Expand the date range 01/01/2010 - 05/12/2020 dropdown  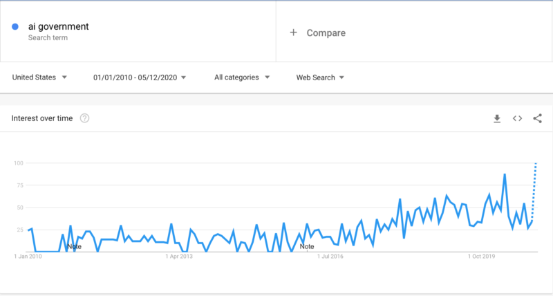click(x=140, y=77)
